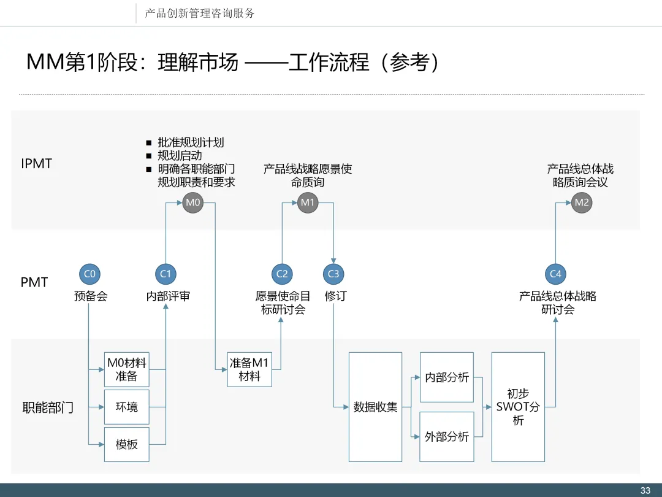The height and width of the screenshot is (497, 662).
Task: Click the C0 blue circle node
Action: coord(90,274)
